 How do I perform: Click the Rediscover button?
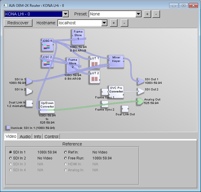pos(18,23)
